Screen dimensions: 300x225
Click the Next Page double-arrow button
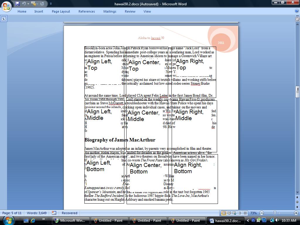point(297,207)
